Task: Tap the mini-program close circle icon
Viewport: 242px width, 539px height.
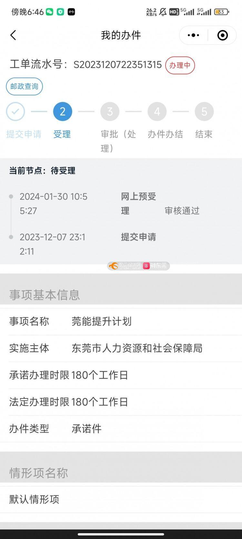Action: 223,35
